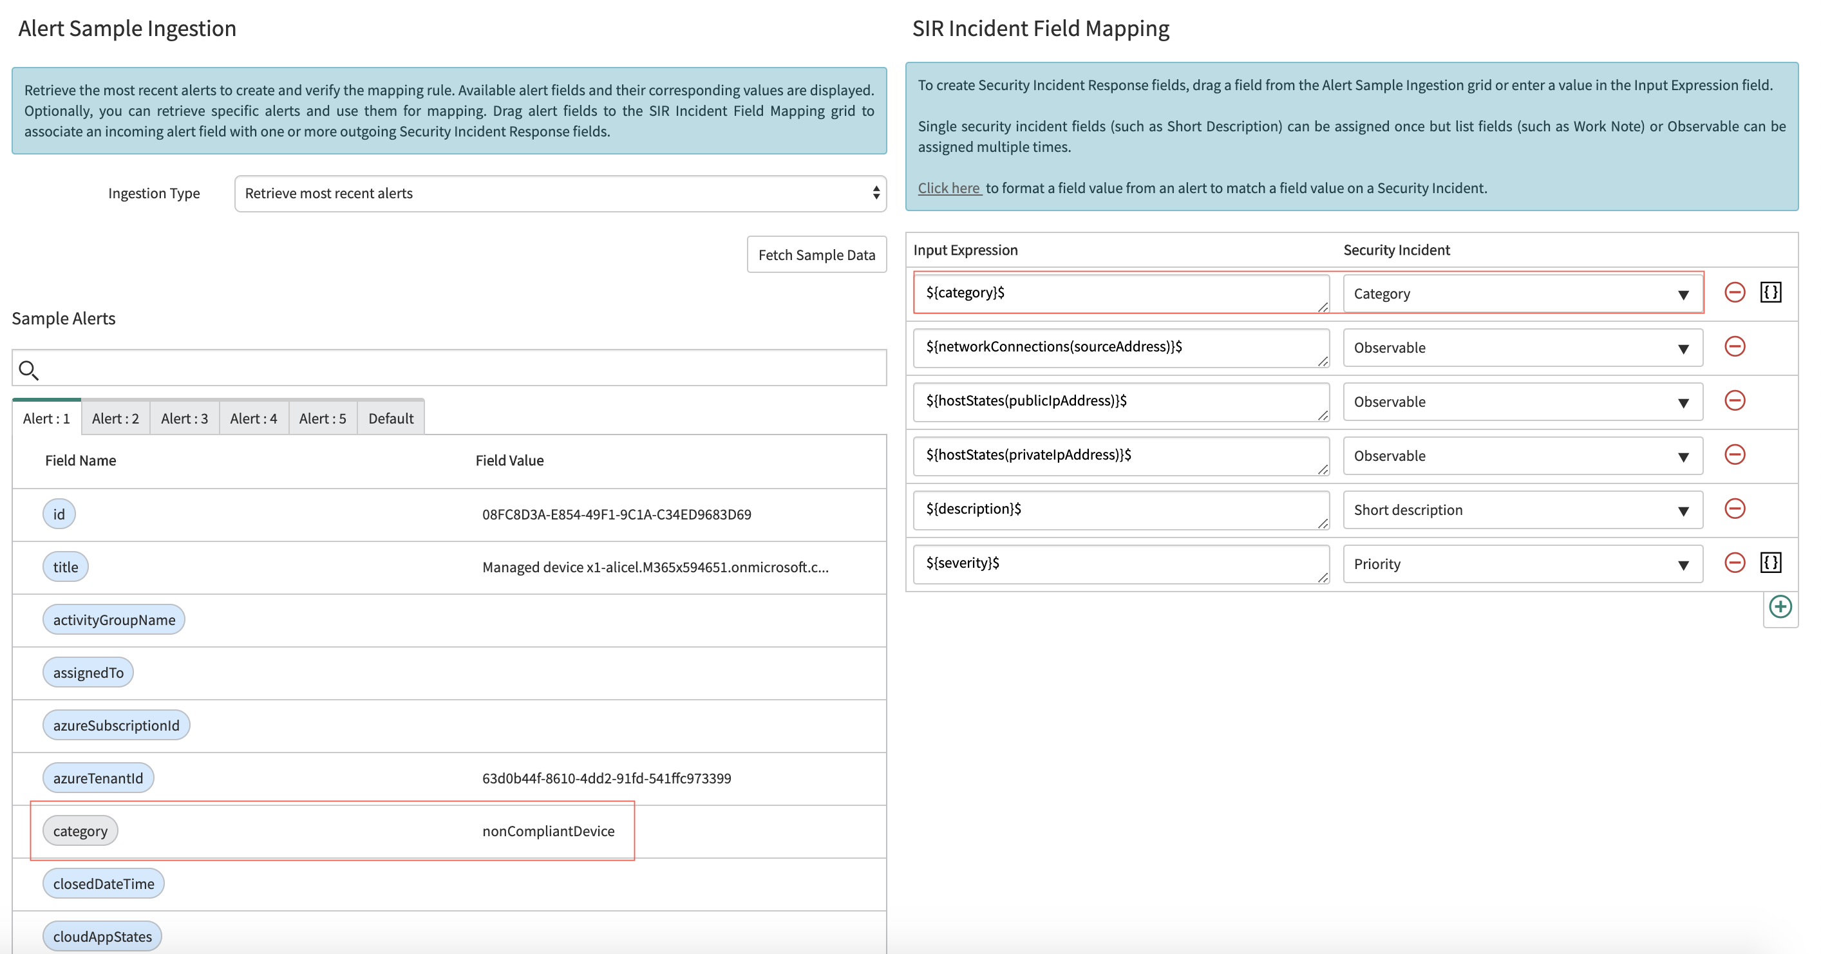
Task: Select the id field pill
Action: click(59, 514)
